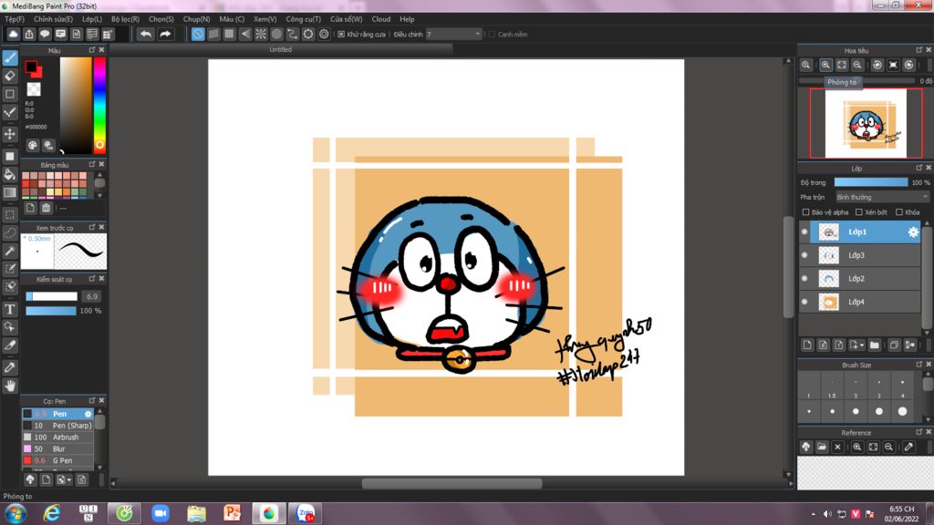Toggle the Bảo vệ alpha checkbox

click(x=806, y=212)
